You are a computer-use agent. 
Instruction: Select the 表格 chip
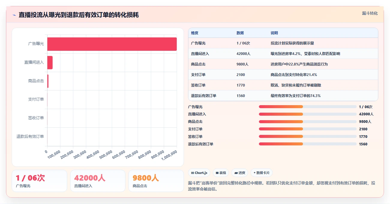[221, 173]
